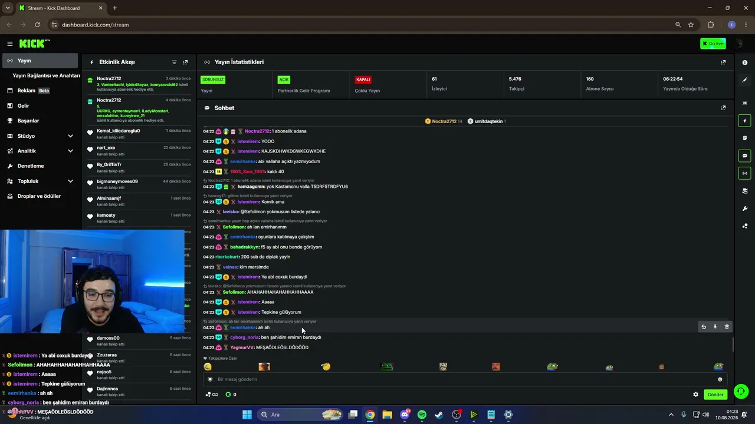Open the Chrome profile avatar

[731, 25]
